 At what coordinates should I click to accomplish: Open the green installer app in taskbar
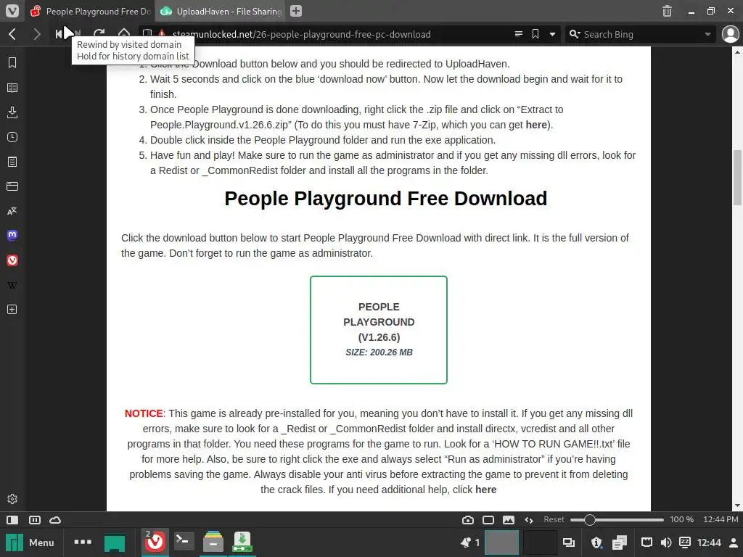click(x=242, y=542)
